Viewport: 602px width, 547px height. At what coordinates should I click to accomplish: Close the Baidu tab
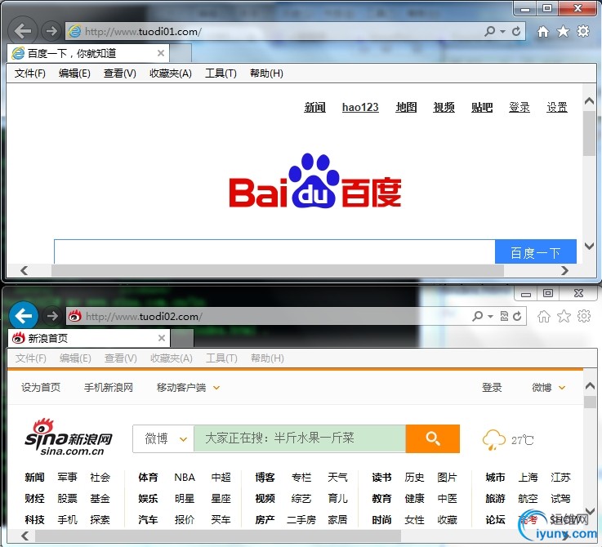coord(161,53)
